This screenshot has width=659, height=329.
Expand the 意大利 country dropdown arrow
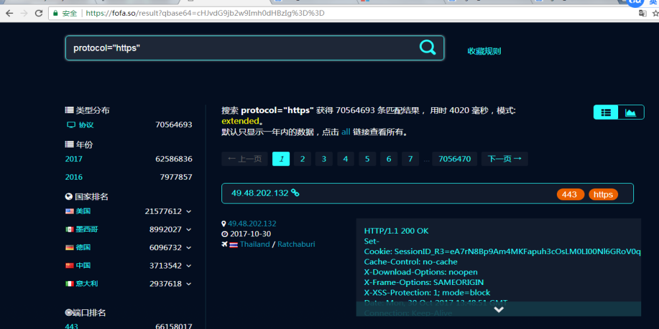tap(188, 284)
